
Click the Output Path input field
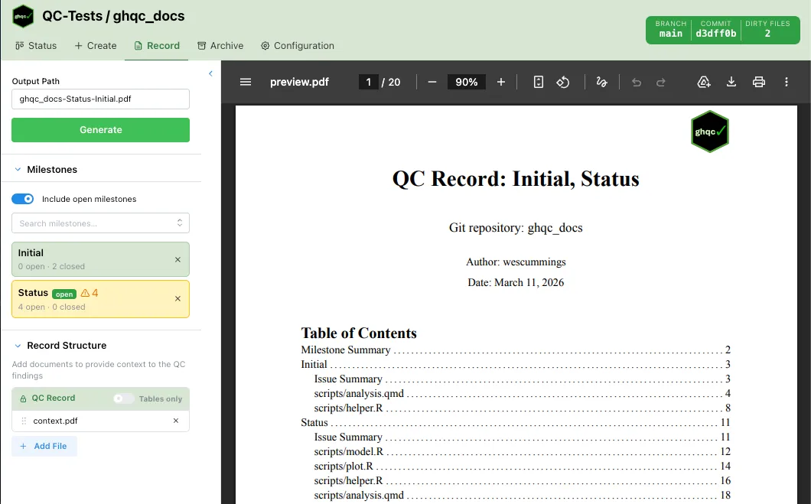pos(100,99)
